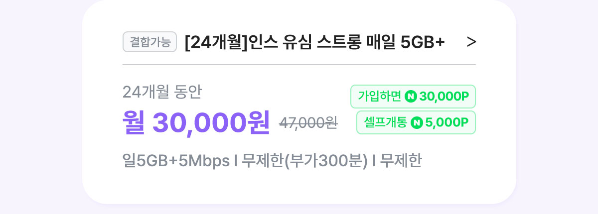Click the 가입하면 30,000P reward badge

click(413, 97)
